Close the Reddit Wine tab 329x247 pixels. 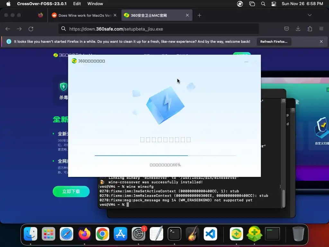115,15
